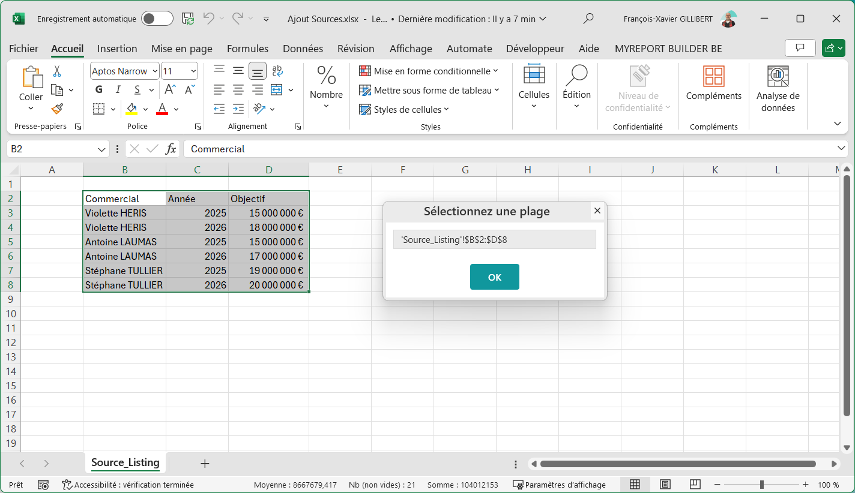Click the range input field in dialog
Viewport: 855px width, 493px height.
pos(494,239)
